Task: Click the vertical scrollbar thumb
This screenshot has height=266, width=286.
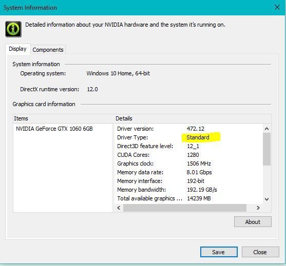Action: pos(266,149)
